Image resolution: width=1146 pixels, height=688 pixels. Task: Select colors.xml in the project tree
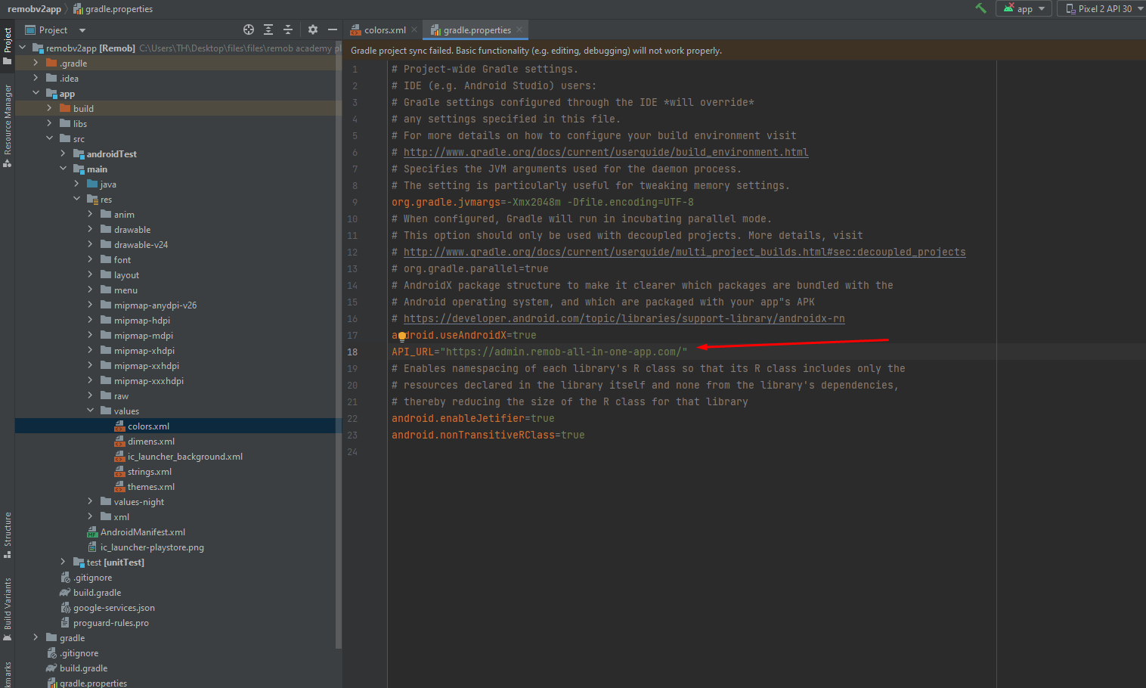point(148,426)
